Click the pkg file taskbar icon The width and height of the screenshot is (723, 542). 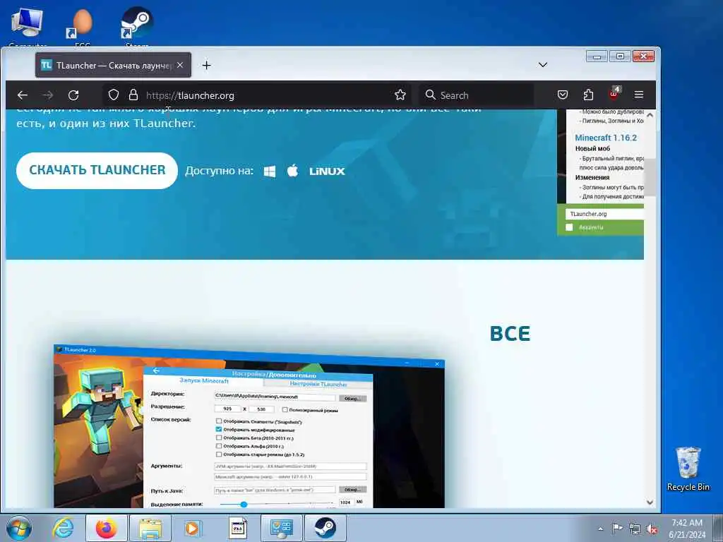[238, 528]
